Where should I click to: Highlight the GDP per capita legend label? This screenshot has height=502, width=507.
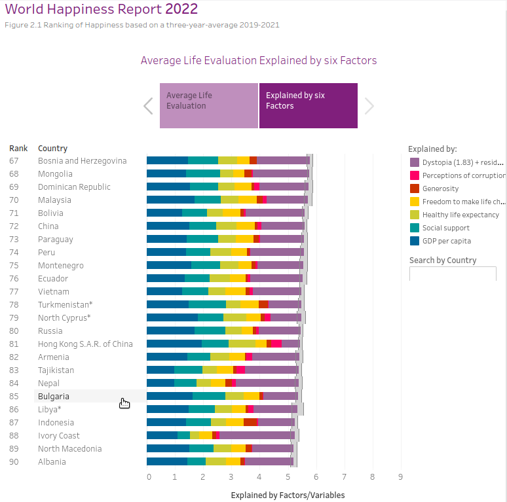[447, 242]
